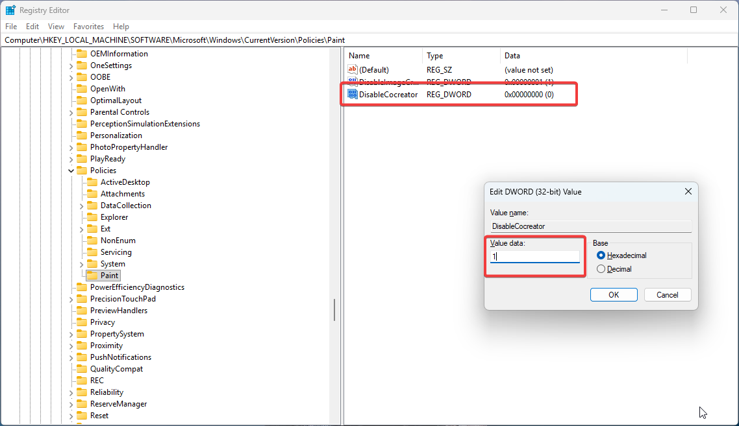The image size is (739, 426).
Task: Click the Explorer folder icon under Policies
Action: 92,217
